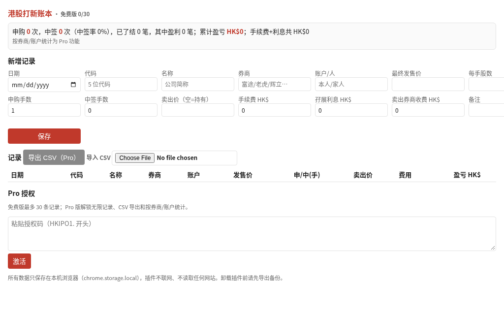Screen dimensions: 504x315
Task: Click the chrome.storage.local privacy footer note
Action: point(146,278)
